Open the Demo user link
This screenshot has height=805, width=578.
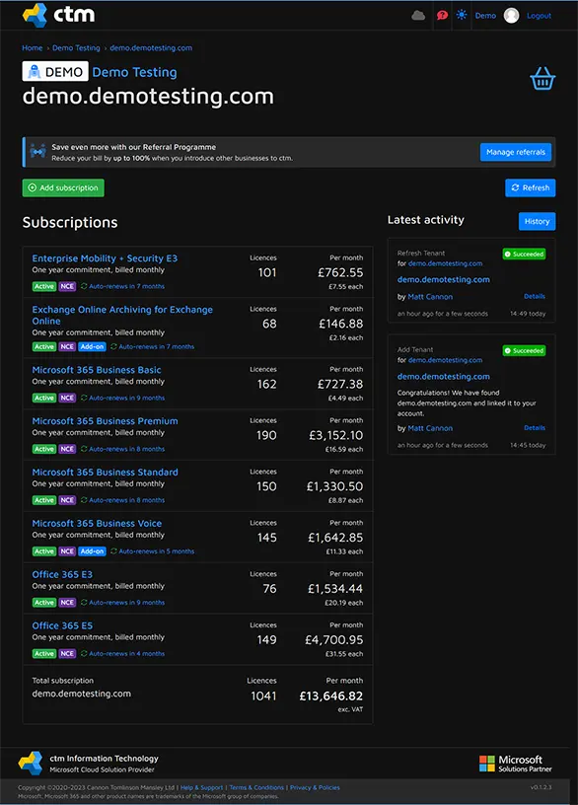485,16
